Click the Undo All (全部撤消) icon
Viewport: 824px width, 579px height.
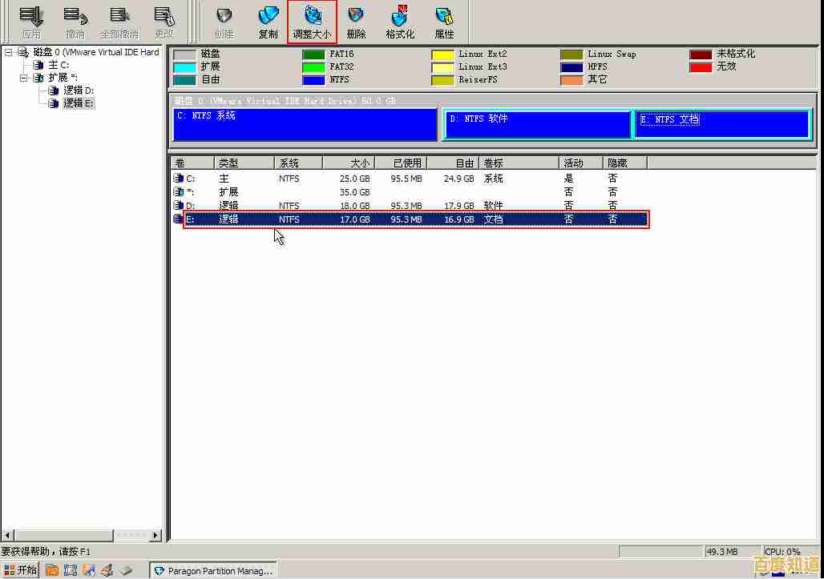click(x=119, y=22)
